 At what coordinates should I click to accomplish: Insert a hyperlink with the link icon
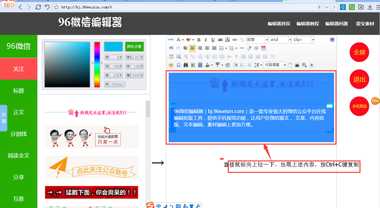pos(235,40)
